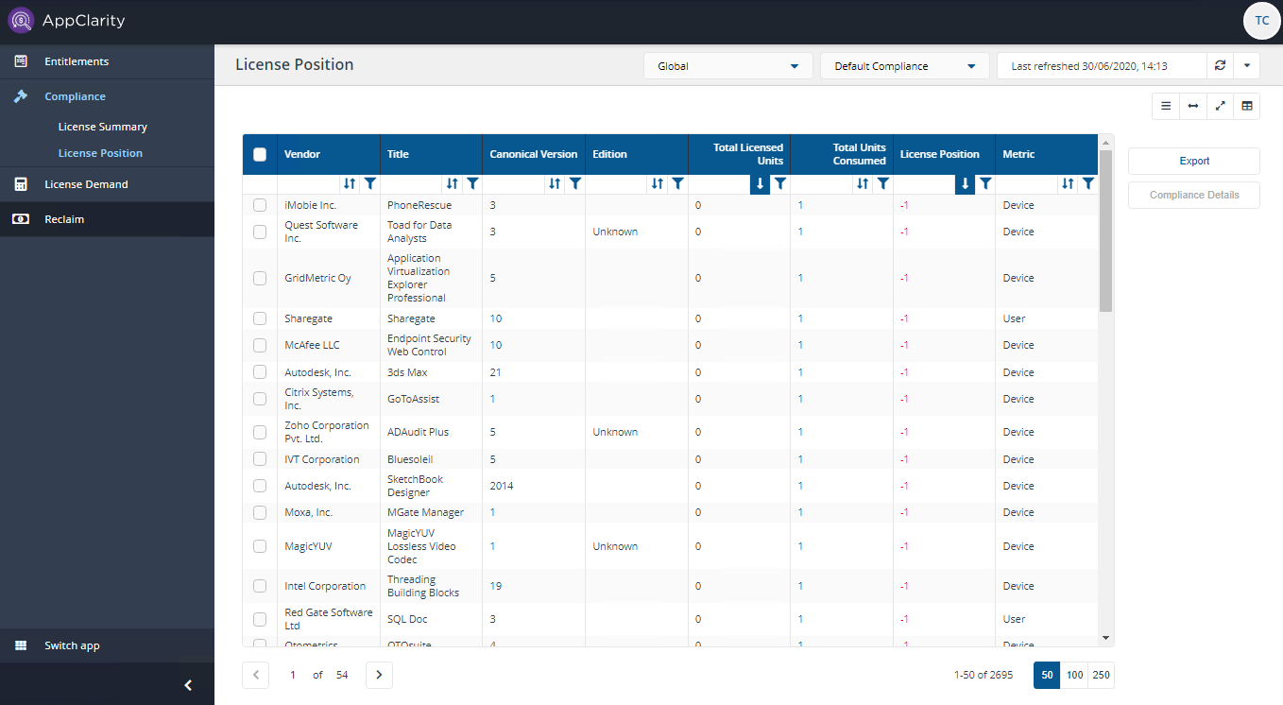Click the current page number field

(x=293, y=675)
